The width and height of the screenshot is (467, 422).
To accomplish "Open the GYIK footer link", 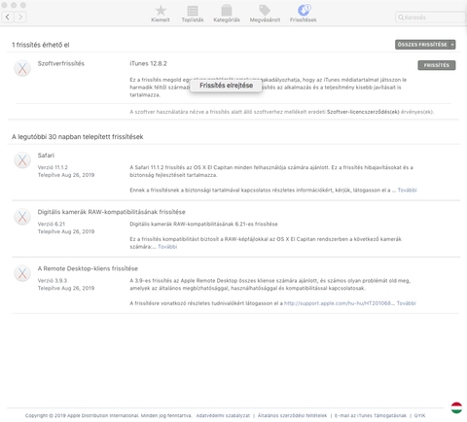I will [x=419, y=415].
